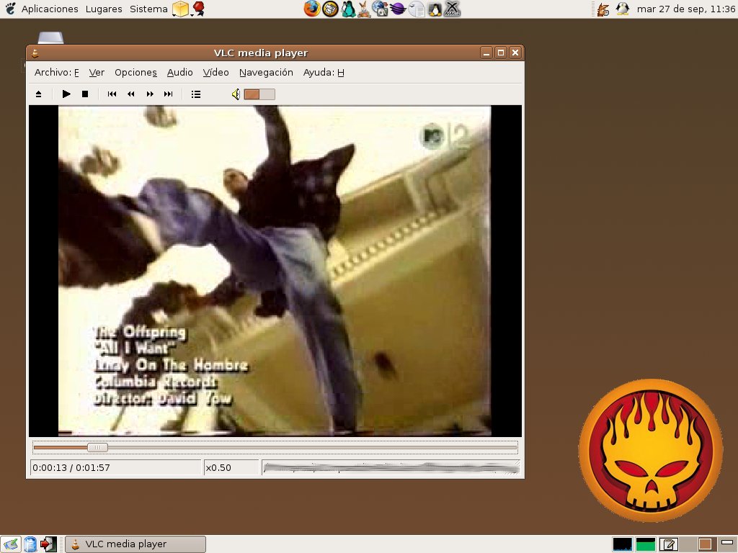The width and height of the screenshot is (738, 553).
Task: Mute audio via the speaker icon
Action: point(236,94)
